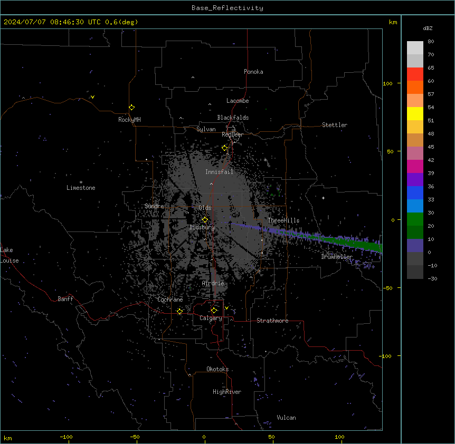Click white asterisk east of Innisfail
The width and height of the screenshot is (455, 444).
coord(265,160)
